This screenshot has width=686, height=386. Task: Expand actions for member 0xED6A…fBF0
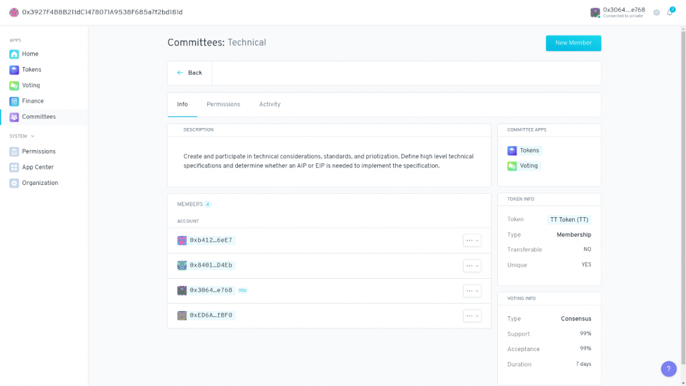[x=472, y=315]
